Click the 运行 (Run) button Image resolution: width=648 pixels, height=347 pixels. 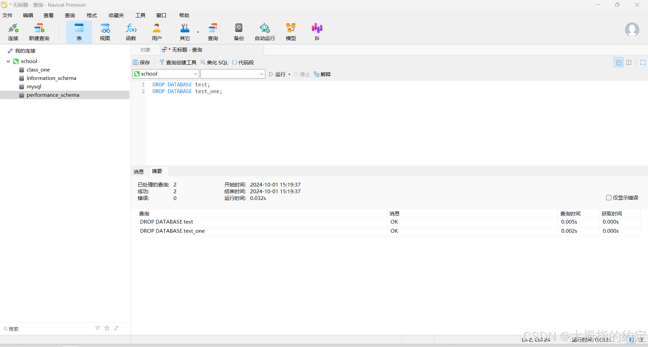(x=277, y=74)
